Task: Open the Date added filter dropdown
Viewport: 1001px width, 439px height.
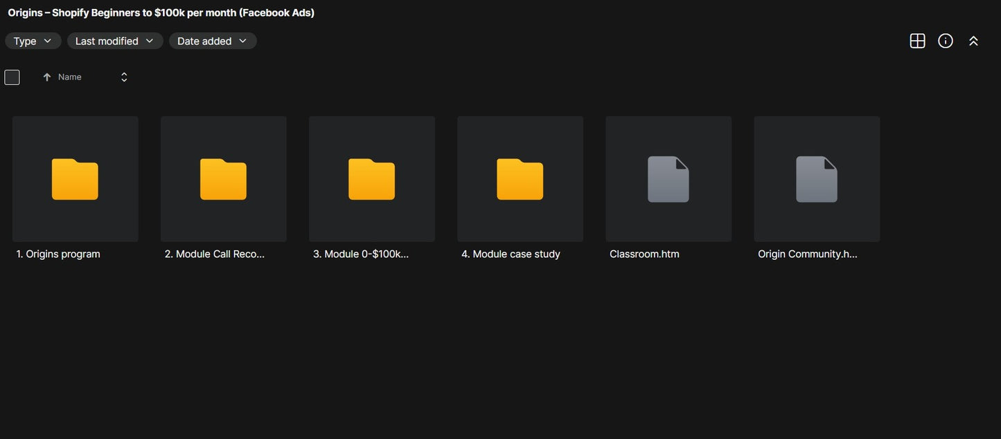Action: [213, 41]
